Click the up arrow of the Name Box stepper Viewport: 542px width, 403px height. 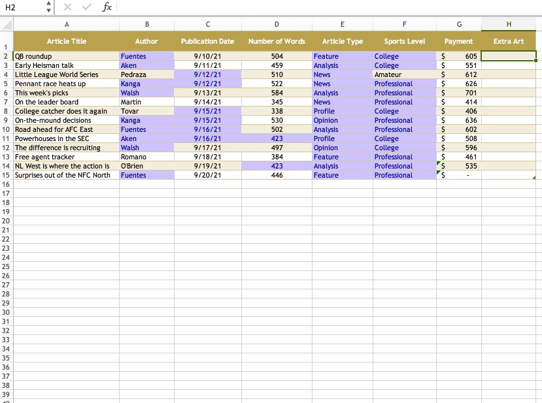pos(48,5)
